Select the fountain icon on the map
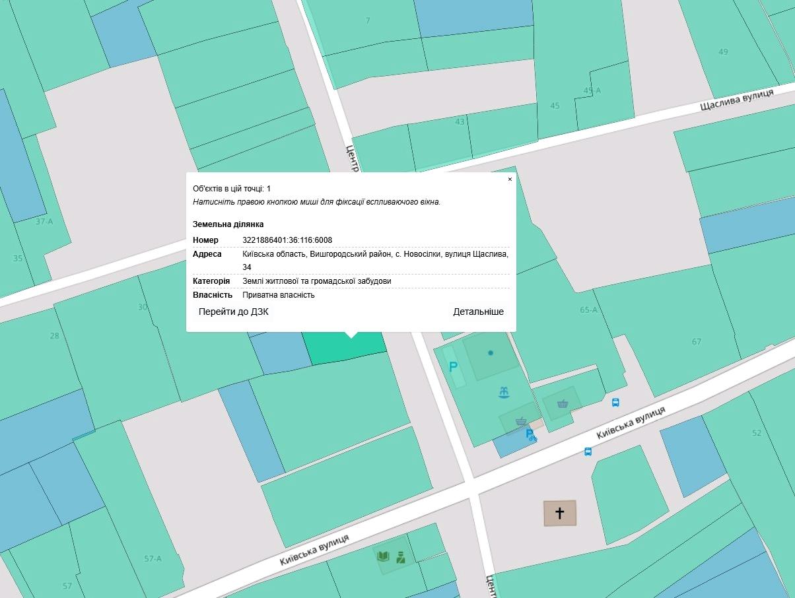The height and width of the screenshot is (598, 795). (x=505, y=392)
